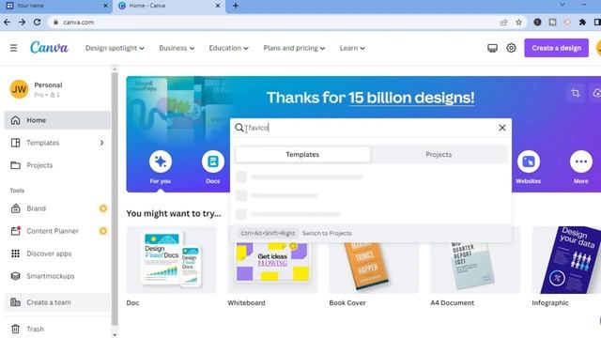Expand Education dropdown menu

pyautogui.click(x=228, y=48)
